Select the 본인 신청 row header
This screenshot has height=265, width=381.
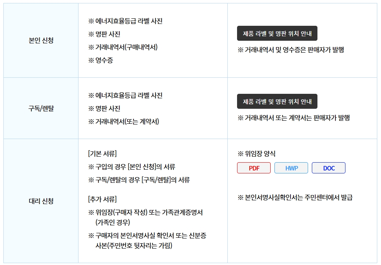point(40,40)
